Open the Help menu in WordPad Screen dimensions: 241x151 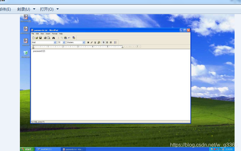[61, 34]
